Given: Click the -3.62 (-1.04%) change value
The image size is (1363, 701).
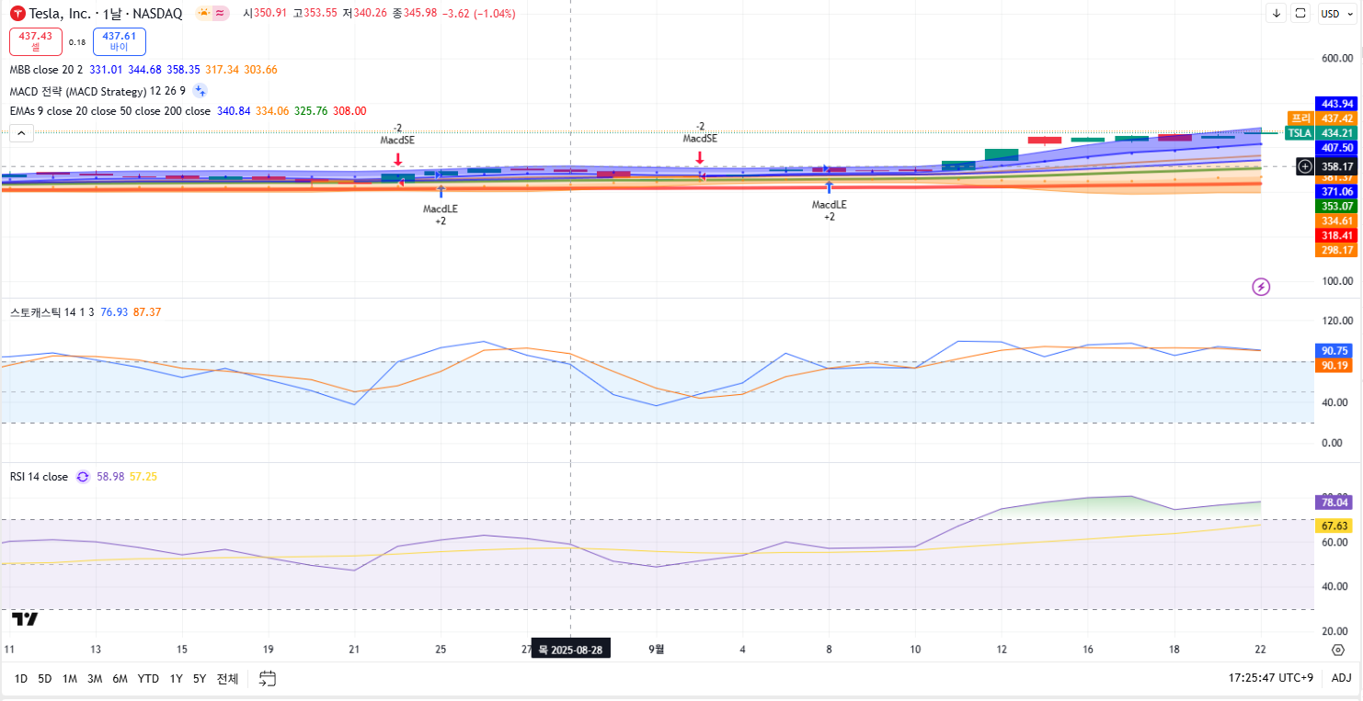Looking at the screenshot, I should click(x=478, y=14).
